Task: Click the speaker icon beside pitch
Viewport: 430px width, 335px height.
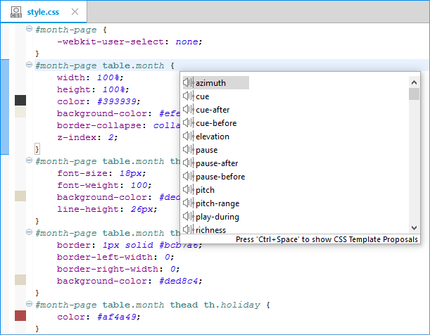Action: pyautogui.click(x=188, y=190)
